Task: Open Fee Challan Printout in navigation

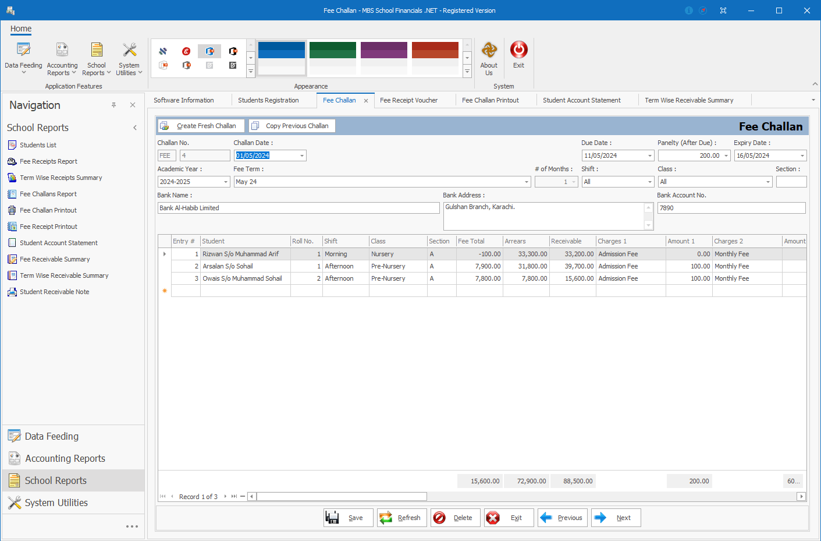Action: (48, 210)
